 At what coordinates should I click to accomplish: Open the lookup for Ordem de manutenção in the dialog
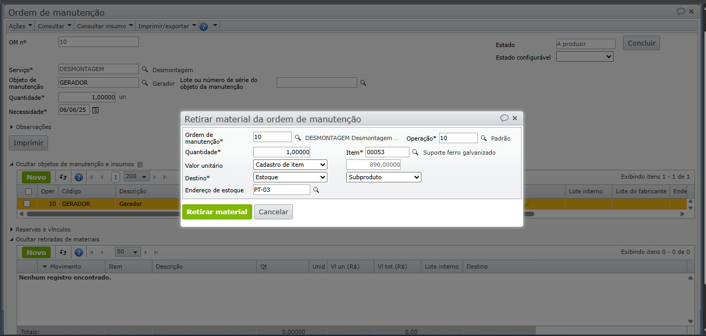point(298,138)
